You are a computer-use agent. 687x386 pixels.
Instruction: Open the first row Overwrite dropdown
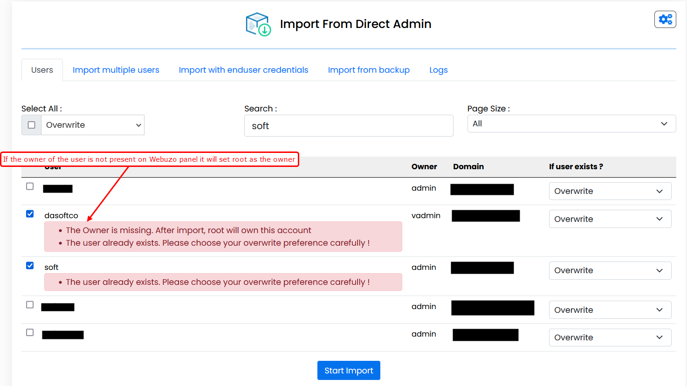coord(610,191)
